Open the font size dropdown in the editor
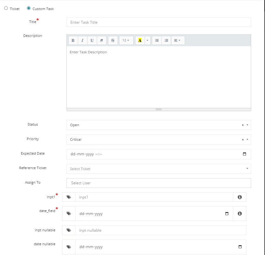Viewport: 265px width, 255px height. pyautogui.click(x=126, y=40)
